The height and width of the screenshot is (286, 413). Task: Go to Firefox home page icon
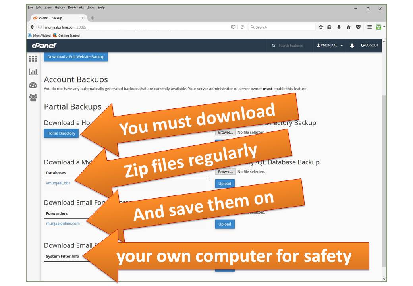click(x=349, y=27)
